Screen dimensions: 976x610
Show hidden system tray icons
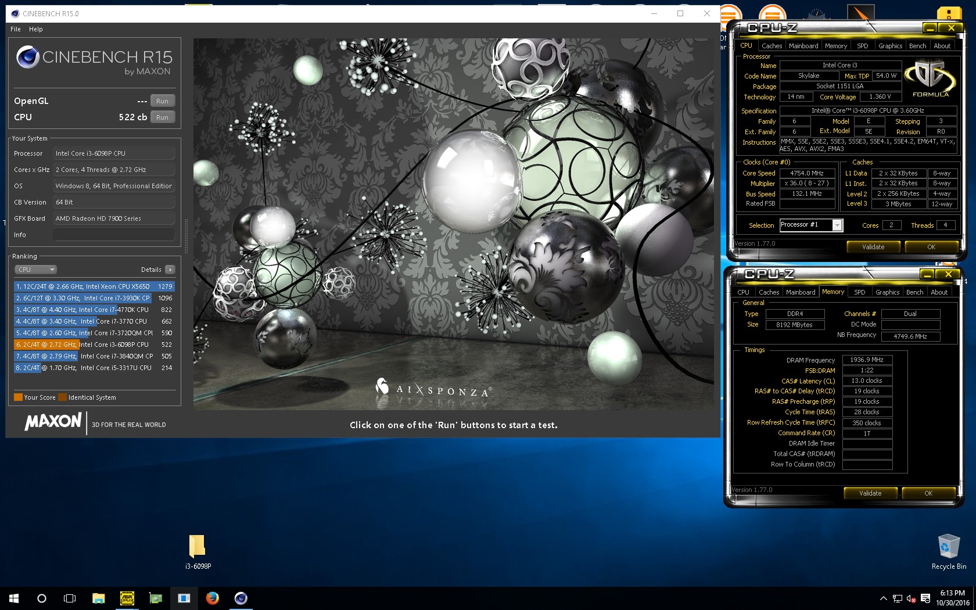(x=884, y=598)
